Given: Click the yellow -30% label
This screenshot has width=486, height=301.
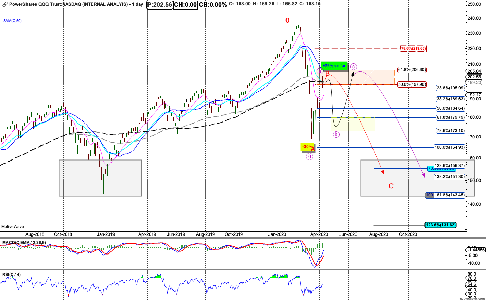Looking at the screenshot, I should (x=307, y=147).
